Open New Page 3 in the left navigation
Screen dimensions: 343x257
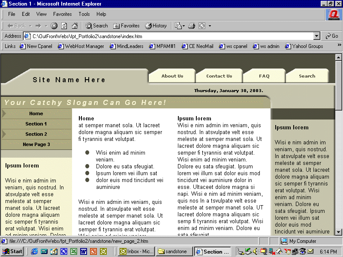(x=36, y=144)
